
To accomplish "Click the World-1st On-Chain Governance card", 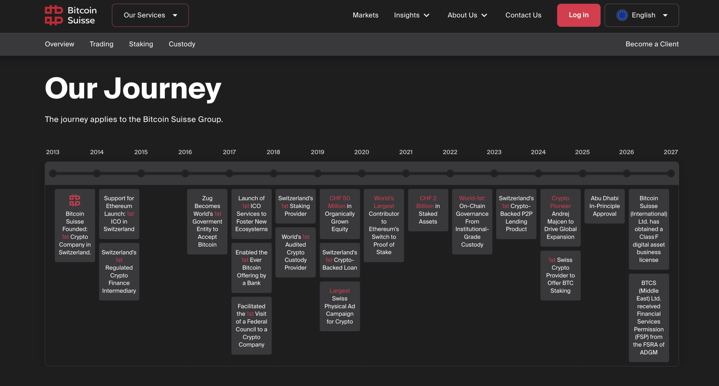I will [x=472, y=221].
